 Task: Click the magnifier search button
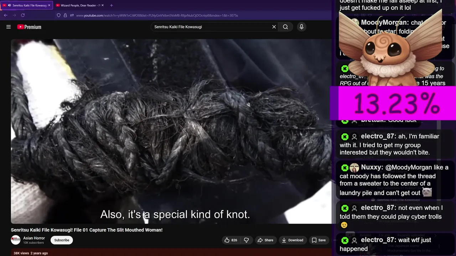285,27
